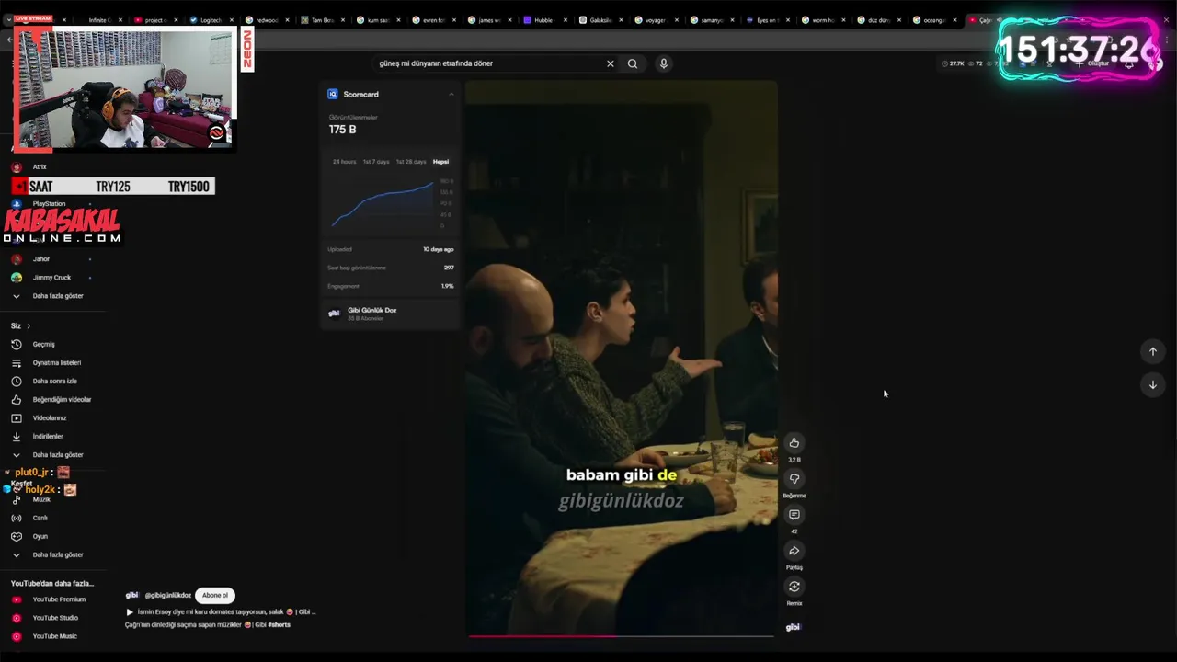Viewport: 1177px width, 662px height.
Task: Switch to Galaksiler browser tab
Action: click(x=599, y=20)
